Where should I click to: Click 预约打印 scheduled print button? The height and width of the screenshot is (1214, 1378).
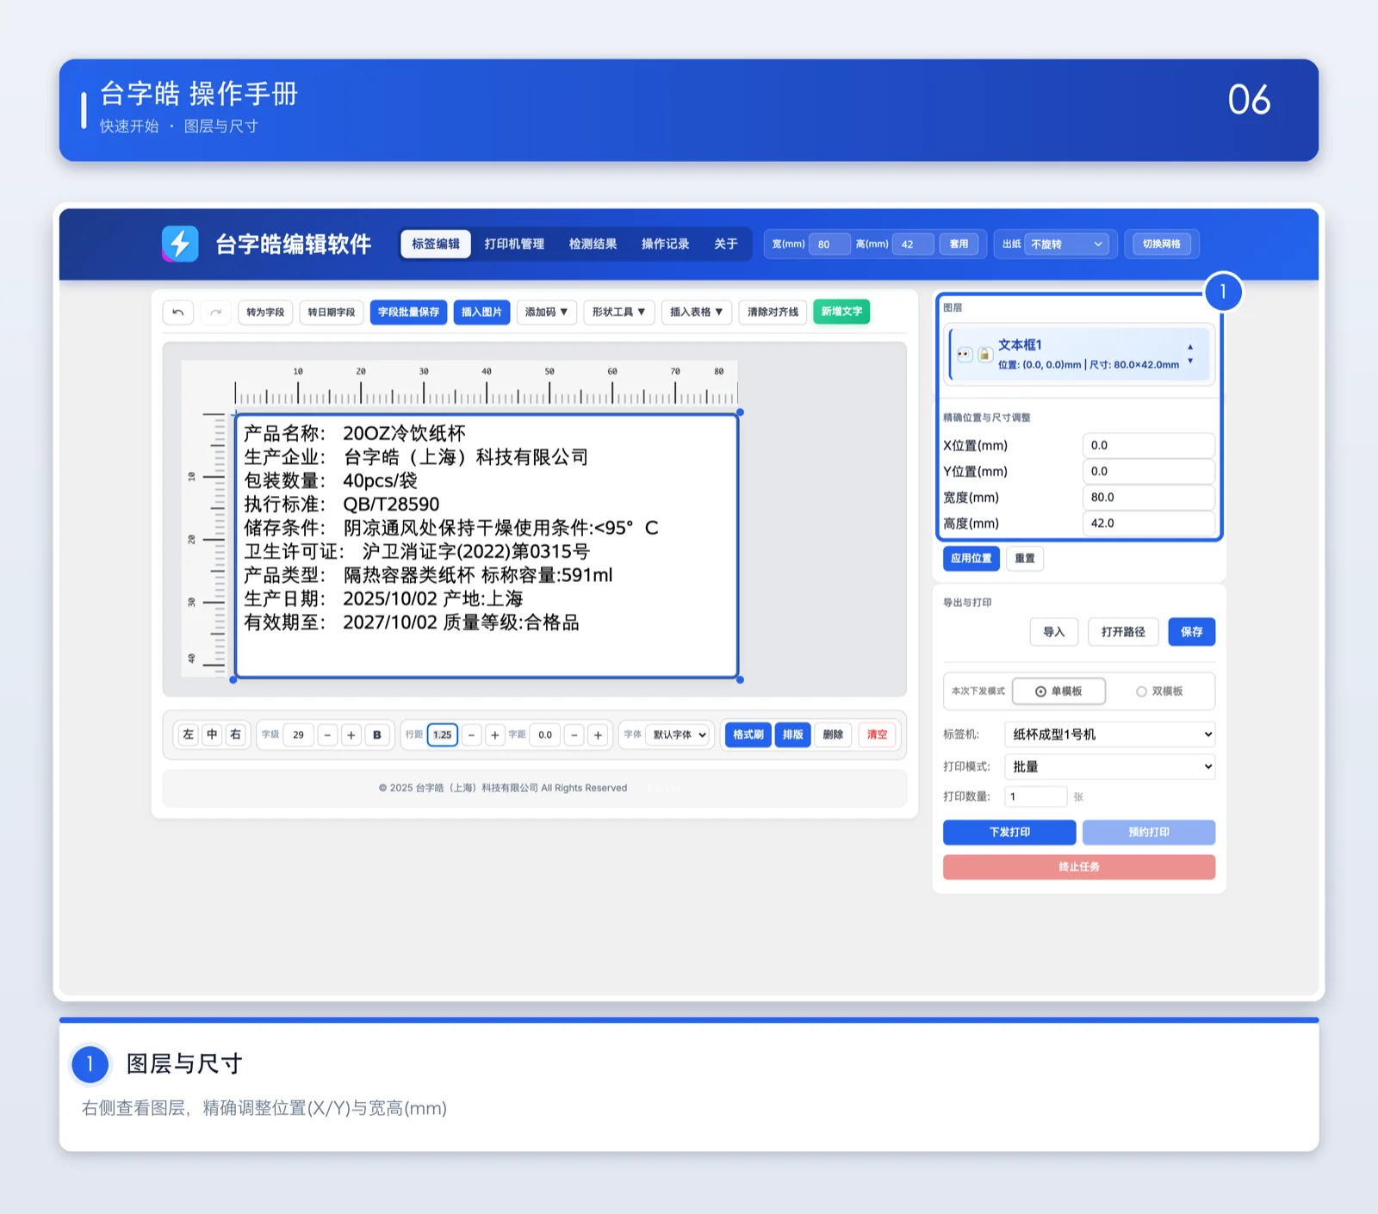pyautogui.click(x=1149, y=832)
